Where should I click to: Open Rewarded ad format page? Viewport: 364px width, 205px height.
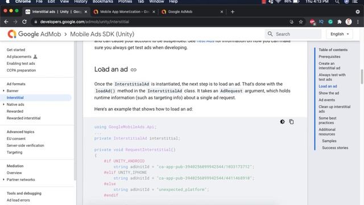(15, 112)
